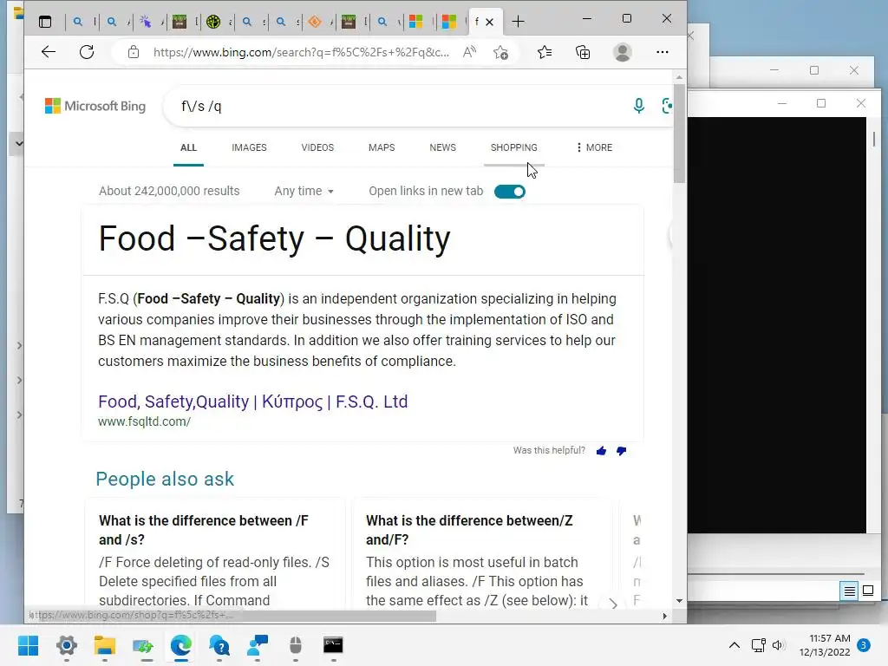Open a new tab with plus button

(x=519, y=22)
